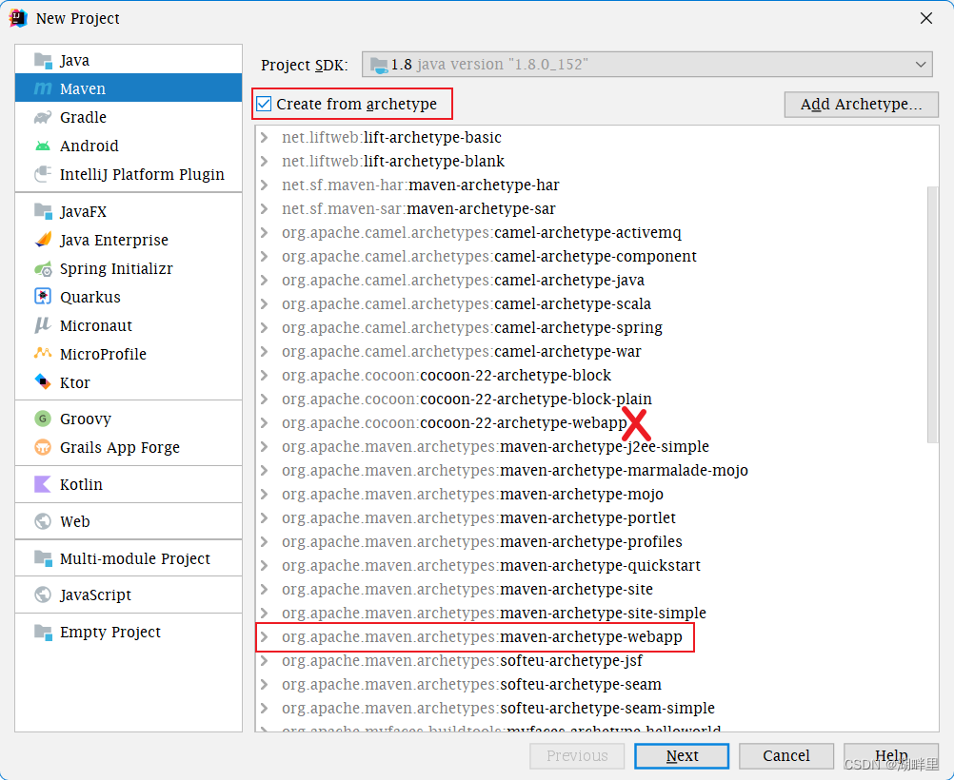
Task: Click the Kotlin logo icon
Action: [x=43, y=484]
